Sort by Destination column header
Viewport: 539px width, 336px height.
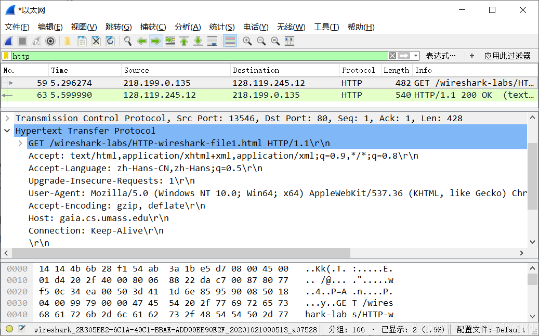pyautogui.click(x=285, y=70)
